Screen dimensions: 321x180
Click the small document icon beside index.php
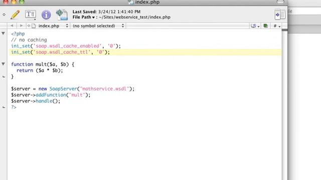tap(34, 25)
